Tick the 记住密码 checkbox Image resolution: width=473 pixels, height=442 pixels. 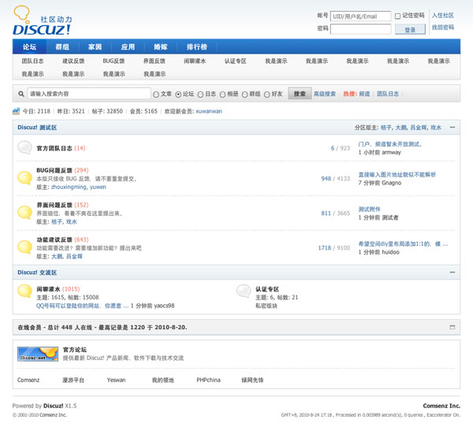[397, 16]
